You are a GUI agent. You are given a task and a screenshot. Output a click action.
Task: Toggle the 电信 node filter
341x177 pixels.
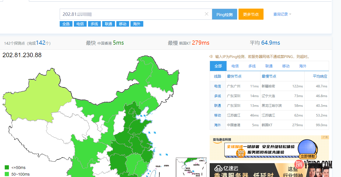pyautogui.click(x=80, y=24)
